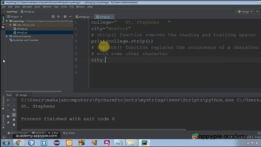Screen dimensions: 261x147
Task: Open the Windows Start button
Action: 6,143
